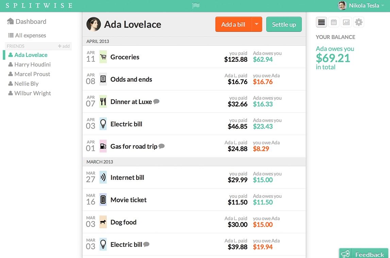Click the lightbulb icon for Electric bill
390x258 pixels.
103,124
